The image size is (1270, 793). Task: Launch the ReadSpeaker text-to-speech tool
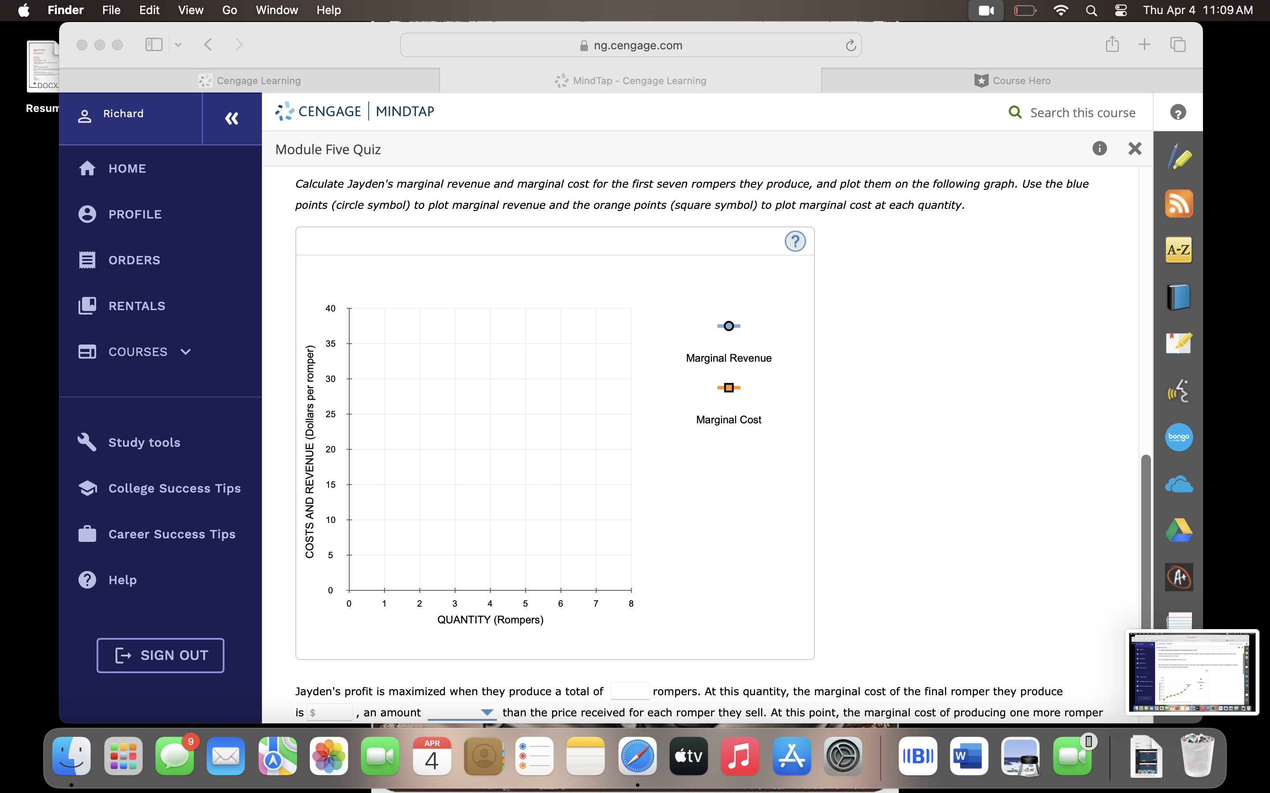coord(1178,390)
